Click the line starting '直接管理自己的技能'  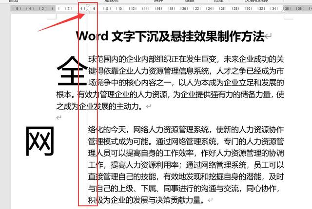coord(186,176)
